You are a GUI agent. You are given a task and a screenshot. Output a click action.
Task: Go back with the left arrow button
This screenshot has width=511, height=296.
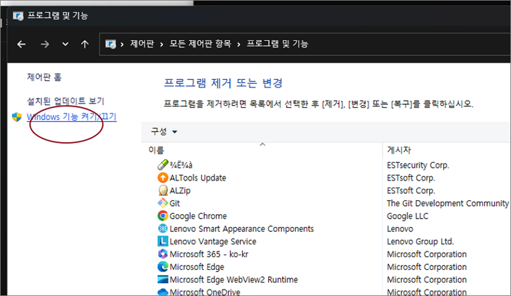coord(21,45)
